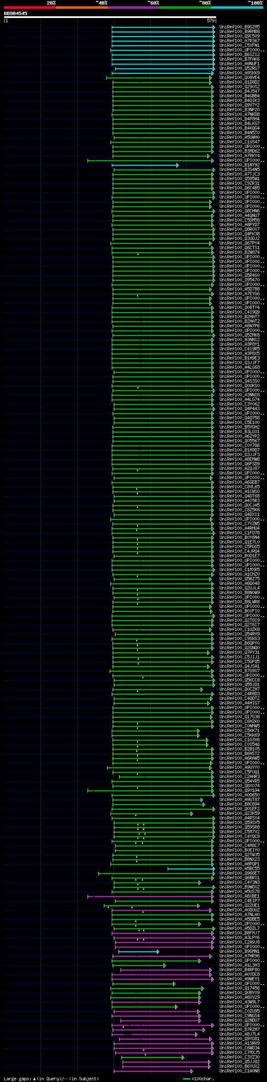Screen dimensions: 267x1082
Task: Select hit label UniRef100_B8LWR8
Action: (x=239, y=602)
